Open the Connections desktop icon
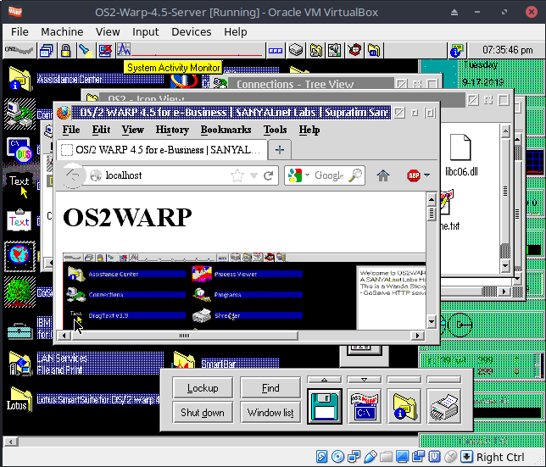 (x=19, y=114)
